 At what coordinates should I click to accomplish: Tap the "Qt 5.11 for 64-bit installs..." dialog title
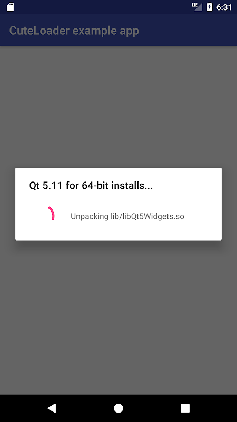point(91,186)
